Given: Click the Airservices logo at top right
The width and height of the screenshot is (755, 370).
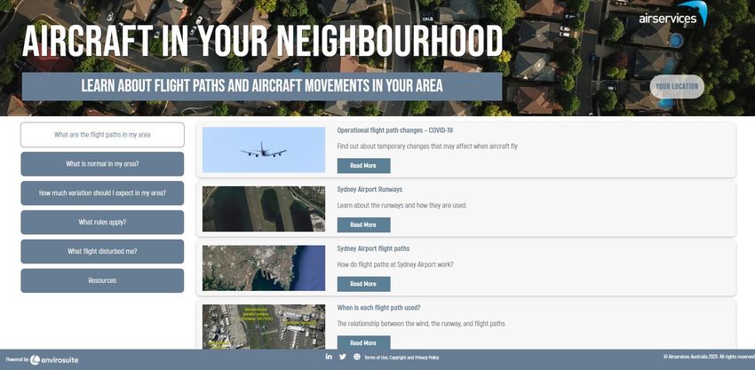Looking at the screenshot, I should coord(672,14).
